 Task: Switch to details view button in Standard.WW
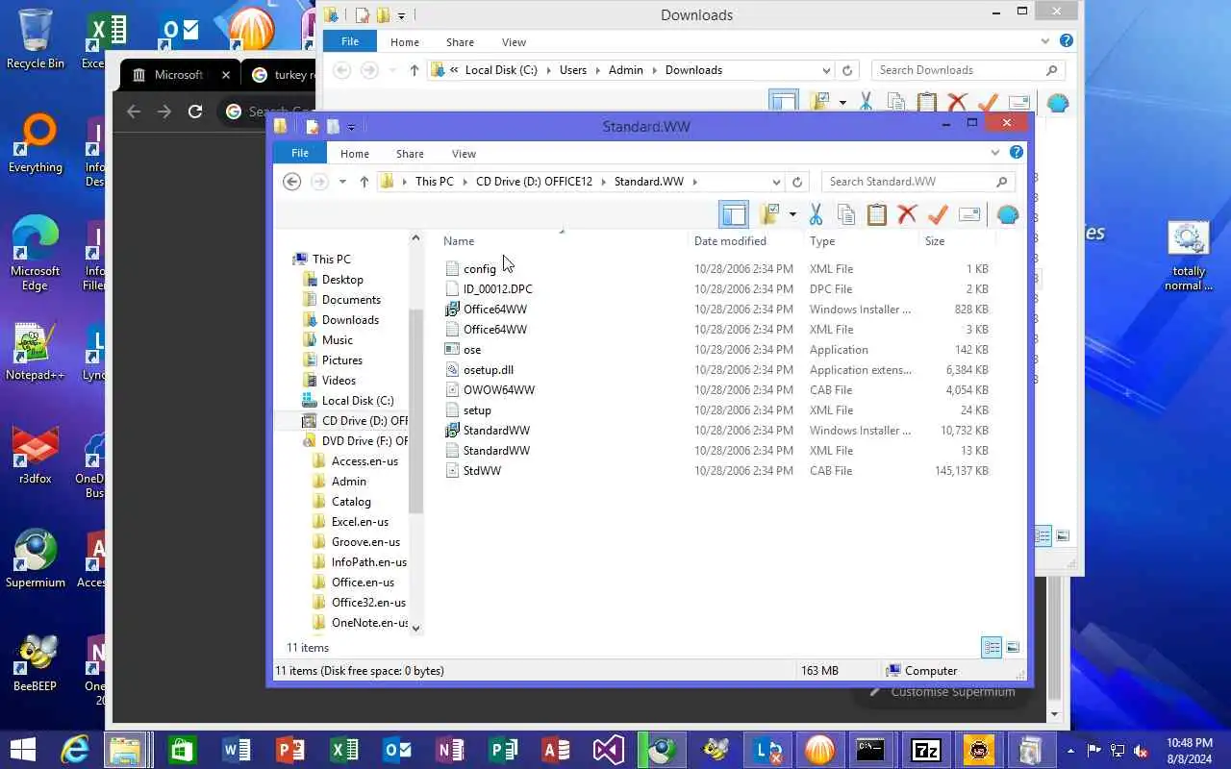pyautogui.click(x=992, y=647)
